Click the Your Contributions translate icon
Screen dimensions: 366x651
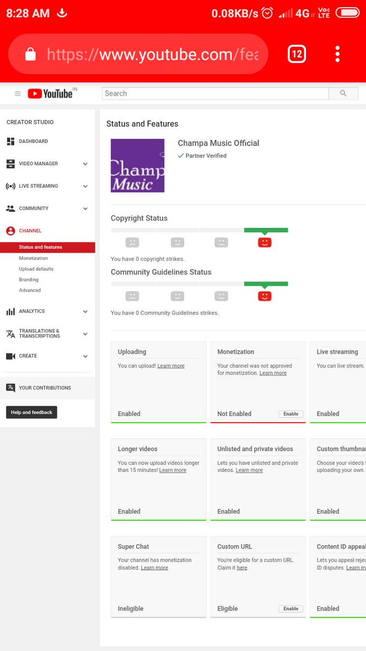[x=10, y=388]
